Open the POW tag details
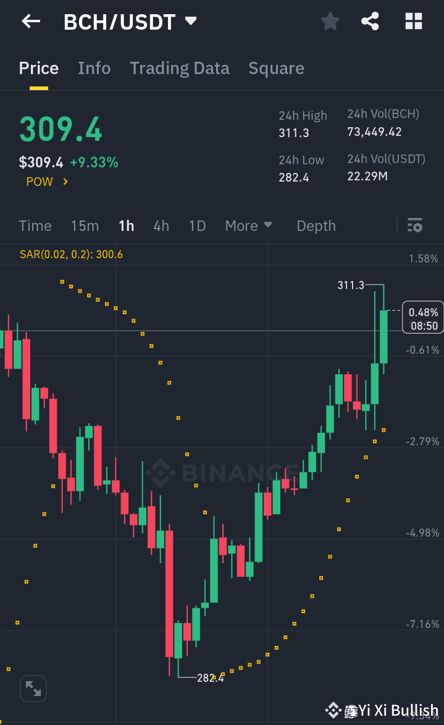The width and height of the screenshot is (444, 725). pyautogui.click(x=46, y=182)
